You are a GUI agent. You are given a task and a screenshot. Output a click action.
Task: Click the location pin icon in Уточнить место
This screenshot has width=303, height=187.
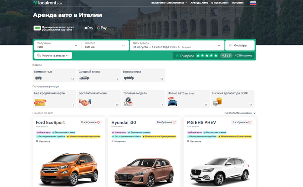39,56
